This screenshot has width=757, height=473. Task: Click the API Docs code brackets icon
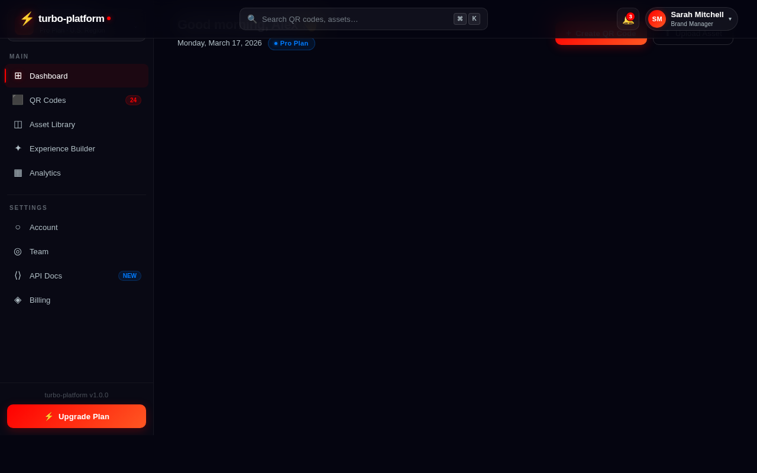pos(18,276)
